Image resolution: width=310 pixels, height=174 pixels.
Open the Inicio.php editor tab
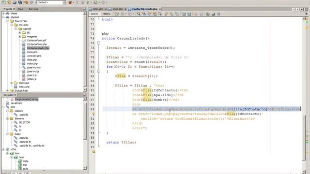[118, 9]
